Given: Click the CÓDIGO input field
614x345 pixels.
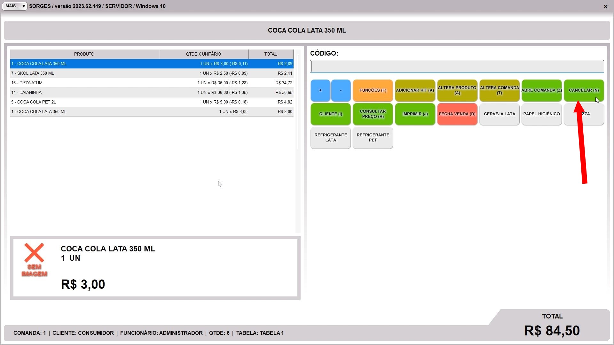Looking at the screenshot, I should 457,67.
